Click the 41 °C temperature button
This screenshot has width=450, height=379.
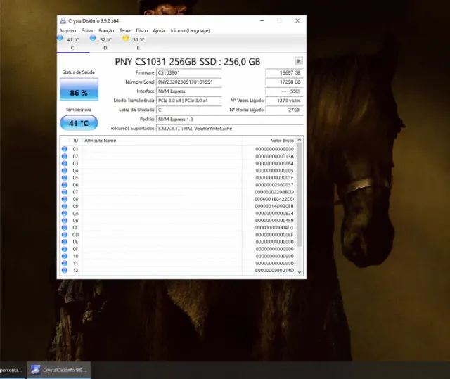[79, 123]
